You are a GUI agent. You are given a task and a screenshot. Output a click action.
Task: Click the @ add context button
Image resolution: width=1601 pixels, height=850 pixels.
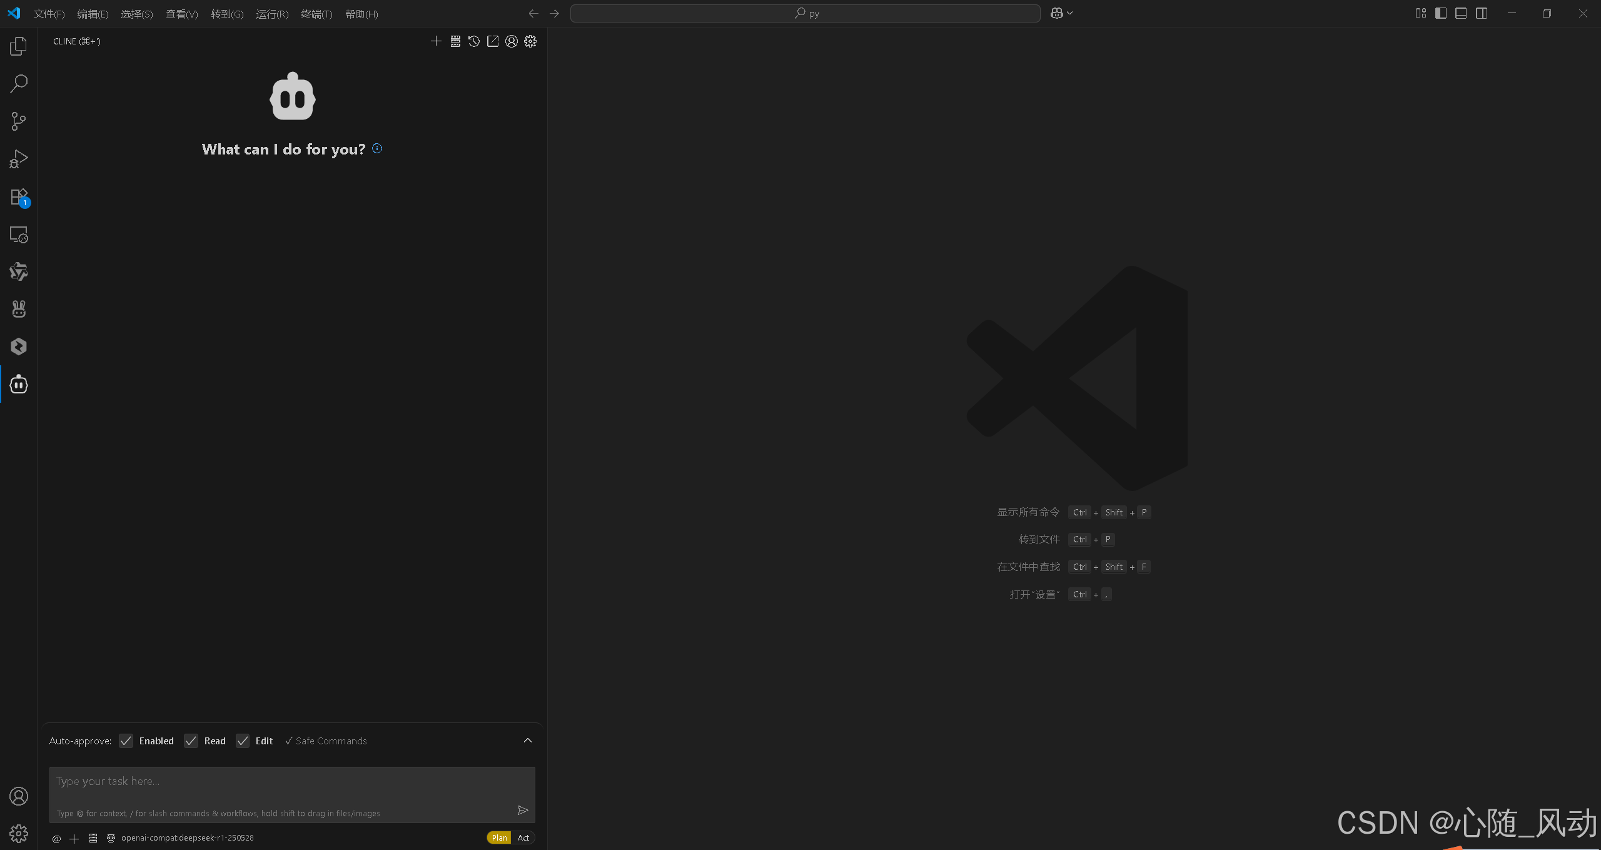(x=56, y=839)
